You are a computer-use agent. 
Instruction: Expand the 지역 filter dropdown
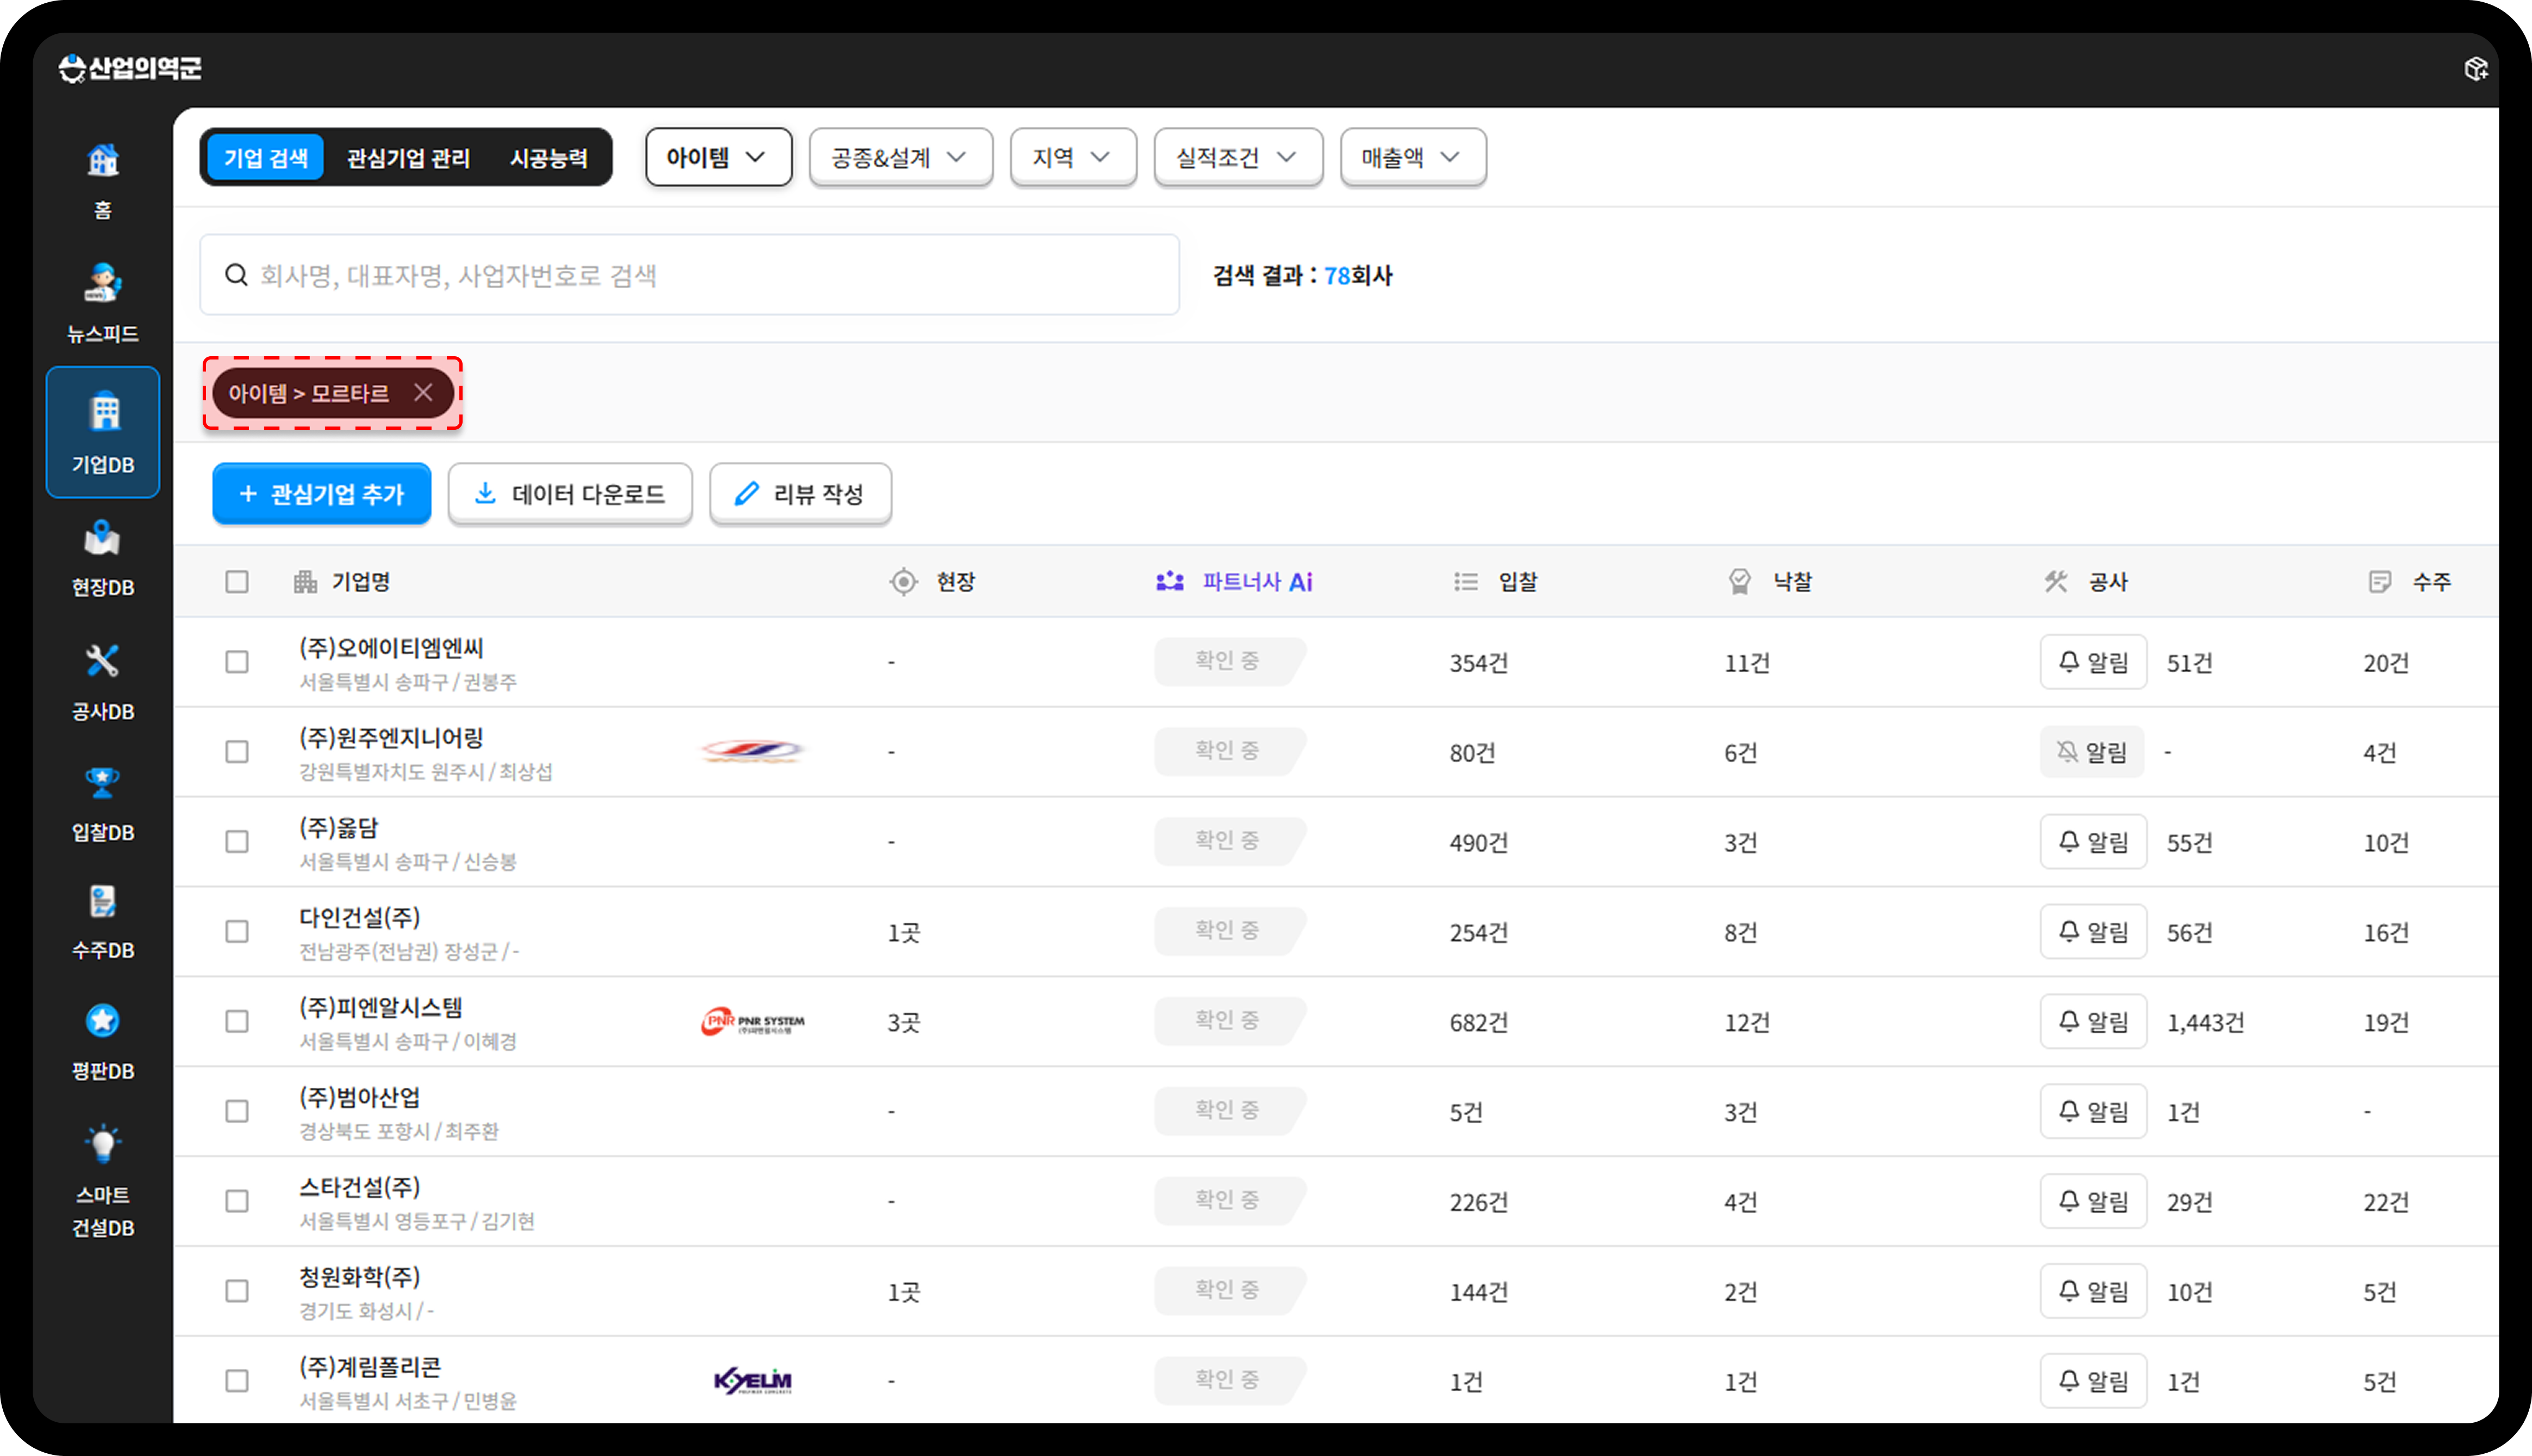[1073, 157]
